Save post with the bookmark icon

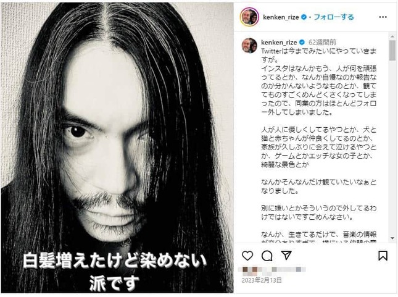pyautogui.click(x=383, y=256)
